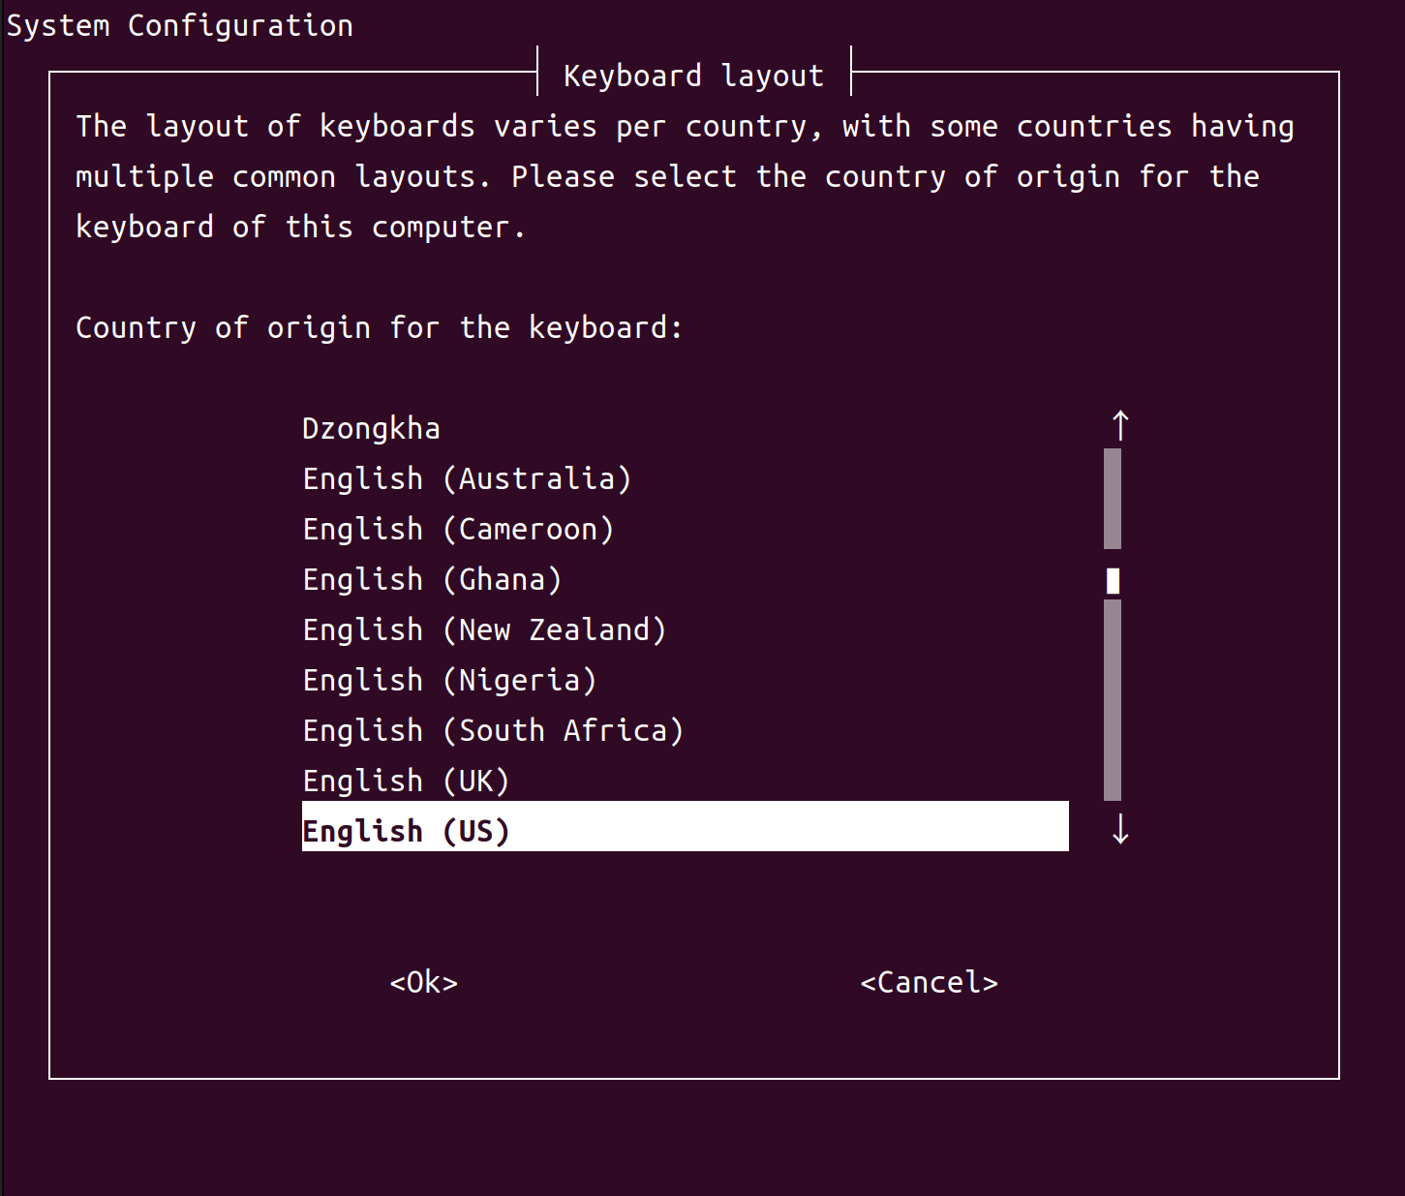Select Dzongkha keyboard layout

pos(371,427)
